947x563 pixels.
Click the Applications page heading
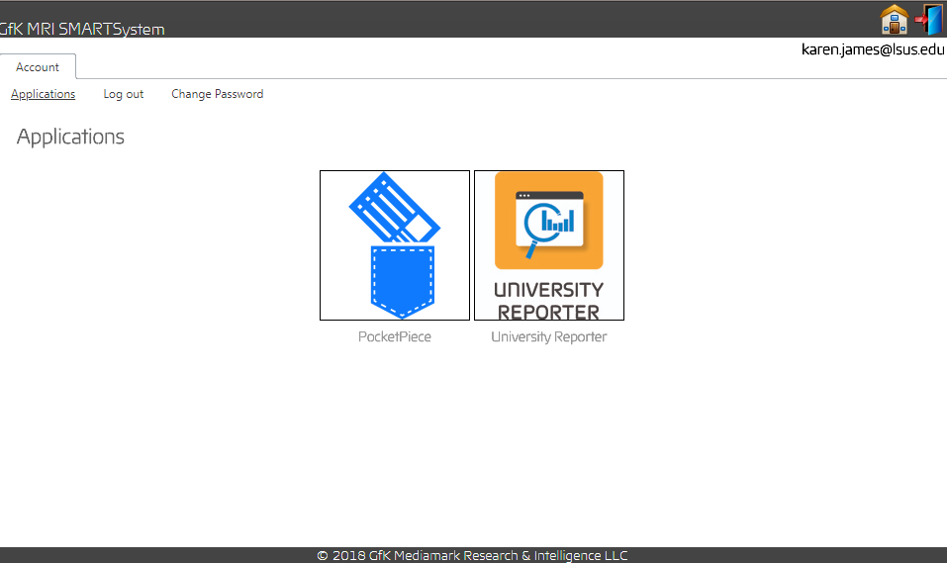[70, 137]
